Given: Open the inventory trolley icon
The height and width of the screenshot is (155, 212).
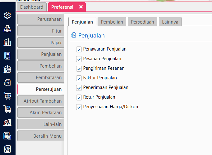Looking at the screenshot, I should point(7,109).
